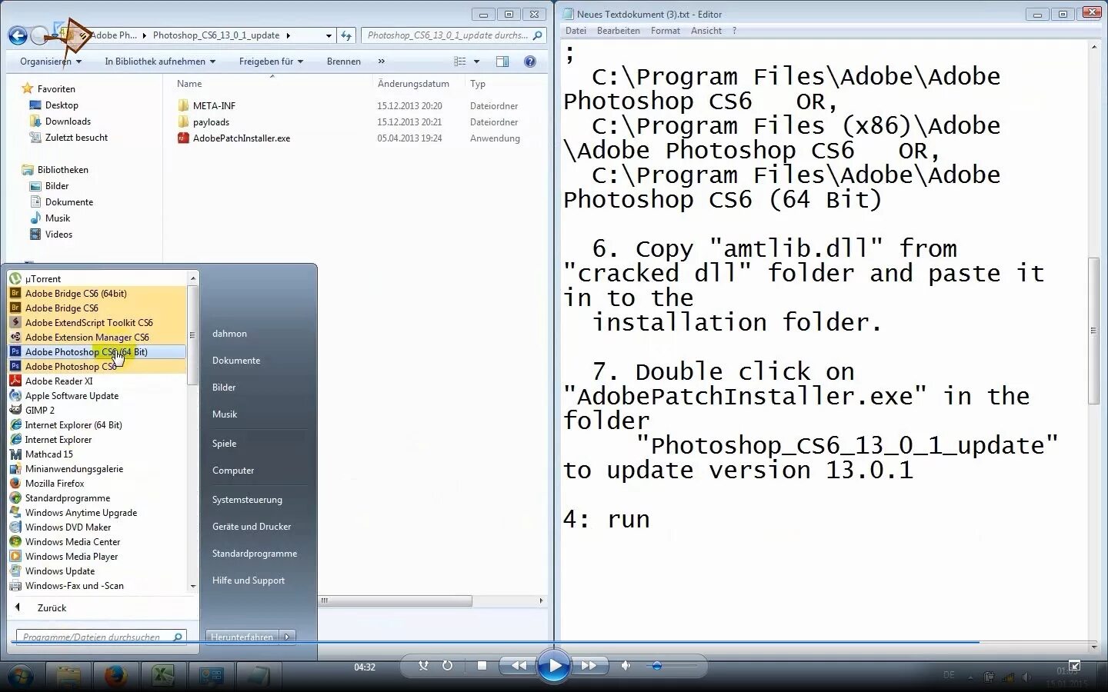The image size is (1108, 692).
Task: Click Explorer back navigation arrow
Action: click(x=18, y=35)
